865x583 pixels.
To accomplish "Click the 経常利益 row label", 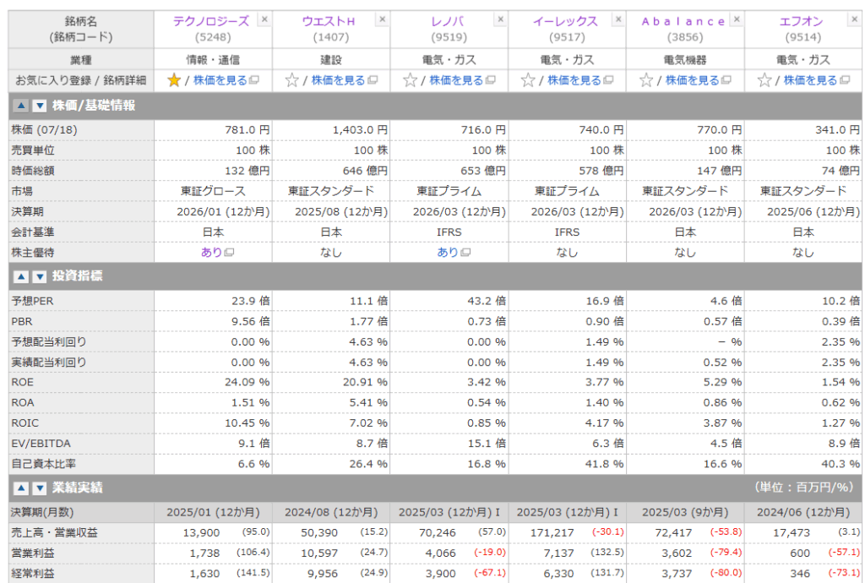I will click(33, 574).
